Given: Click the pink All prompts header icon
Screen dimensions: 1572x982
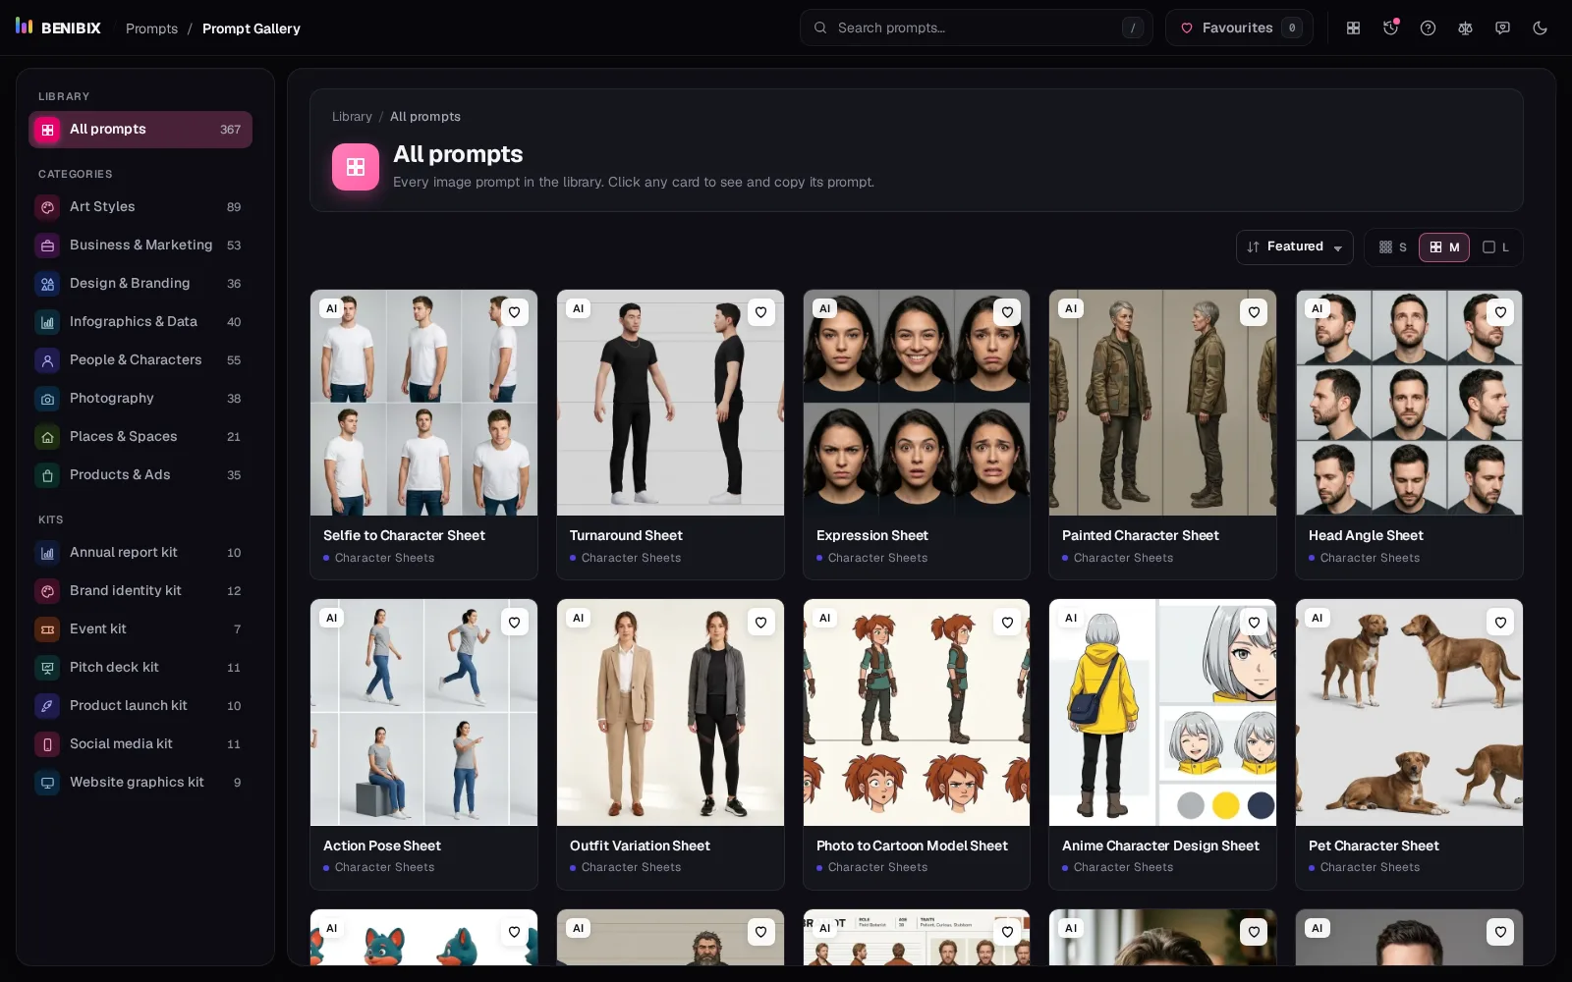Looking at the screenshot, I should (356, 167).
